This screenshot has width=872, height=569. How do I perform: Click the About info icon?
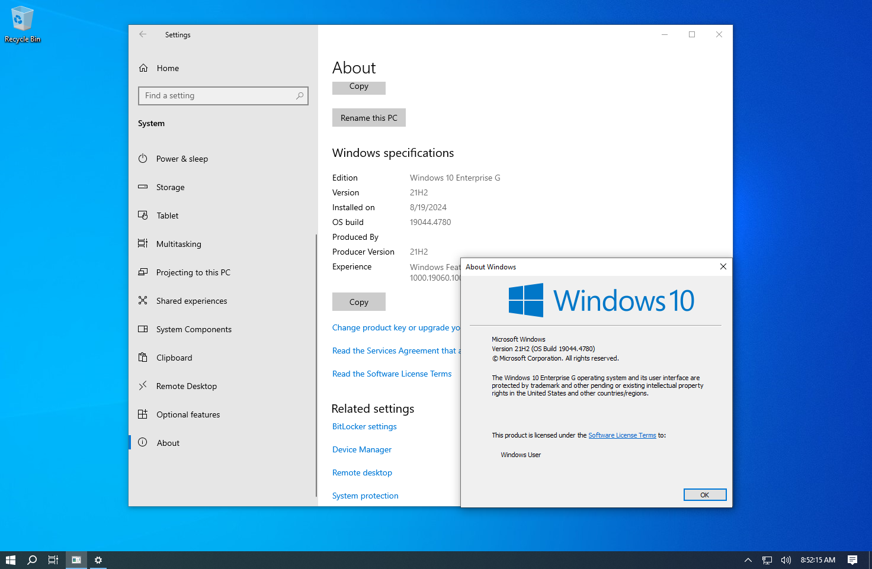click(x=143, y=442)
